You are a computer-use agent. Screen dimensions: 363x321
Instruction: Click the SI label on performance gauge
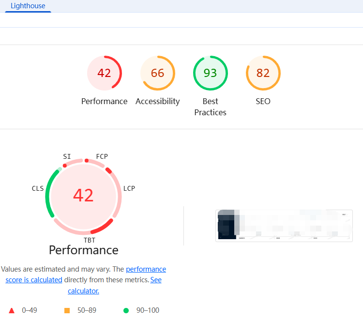(x=67, y=156)
